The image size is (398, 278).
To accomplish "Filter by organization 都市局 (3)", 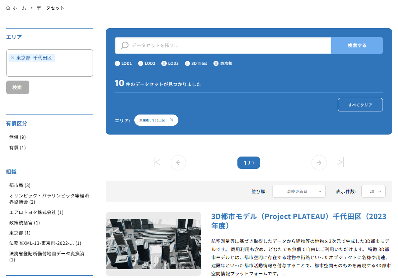I will click(x=20, y=185).
